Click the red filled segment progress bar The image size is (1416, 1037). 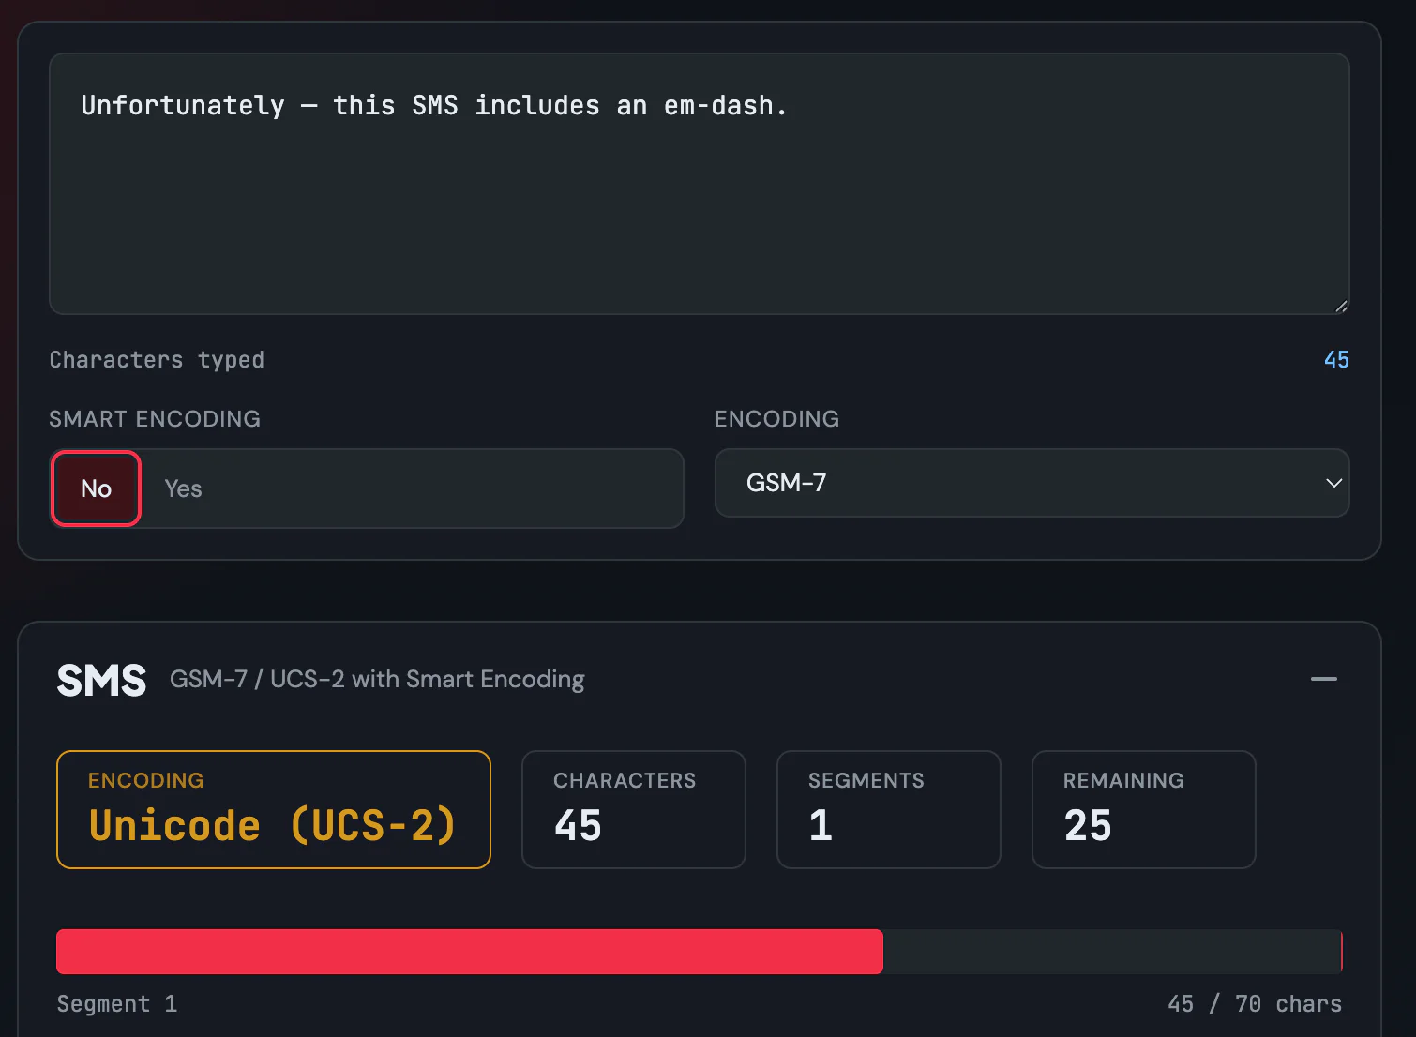coord(469,952)
